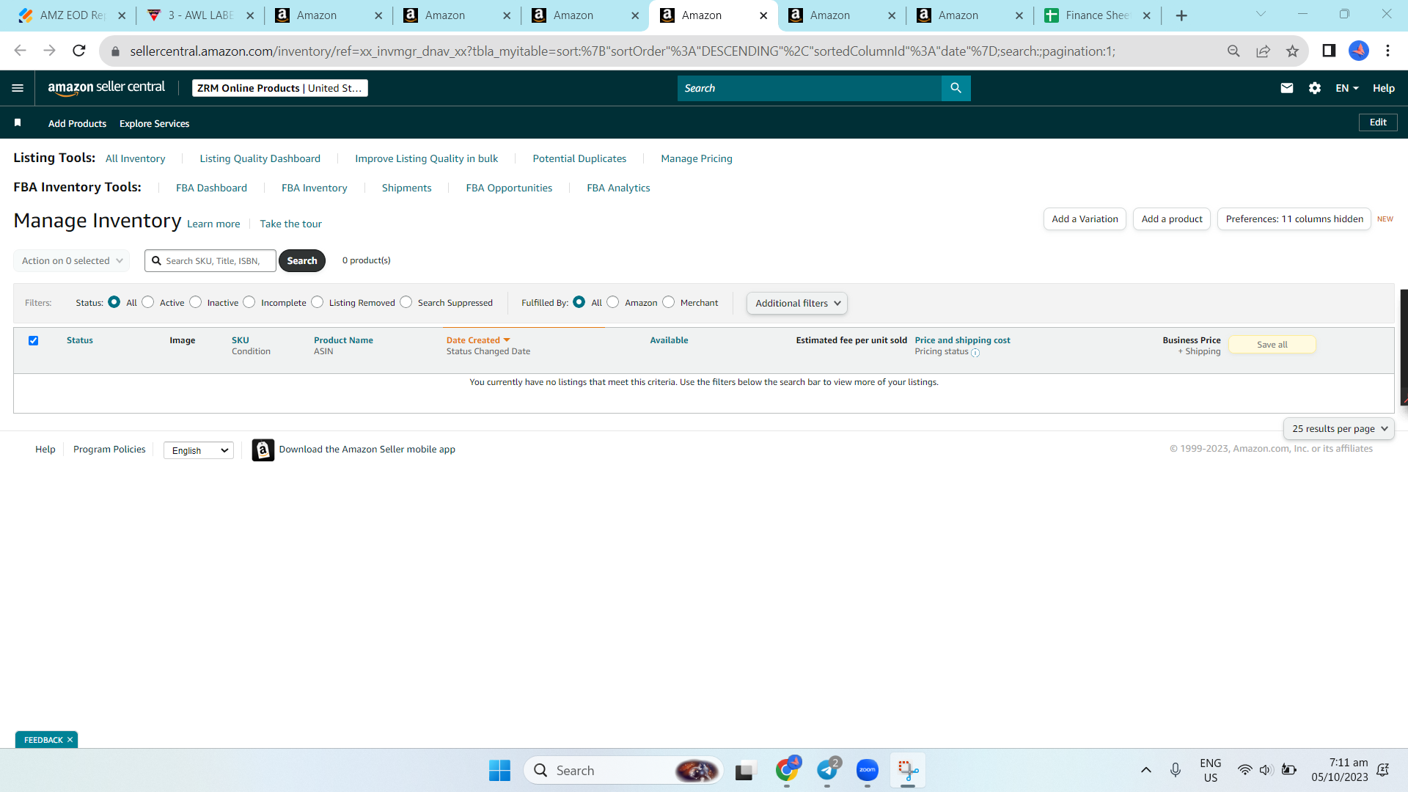Click the browser zoom magnifier icon
Viewport: 1408px width, 792px height.
click(x=1233, y=51)
